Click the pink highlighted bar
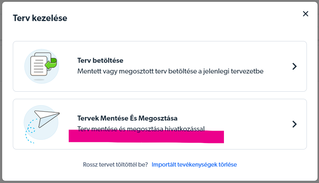This screenshot has width=319, height=183. click(x=146, y=136)
